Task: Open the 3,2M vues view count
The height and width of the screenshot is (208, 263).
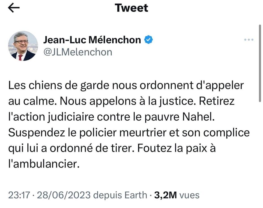Action: click(x=176, y=195)
